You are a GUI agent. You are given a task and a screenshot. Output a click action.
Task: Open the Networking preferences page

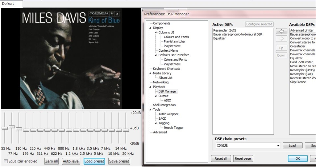click(160, 82)
